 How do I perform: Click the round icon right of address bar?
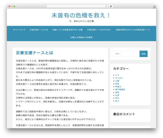[x=111, y=7]
